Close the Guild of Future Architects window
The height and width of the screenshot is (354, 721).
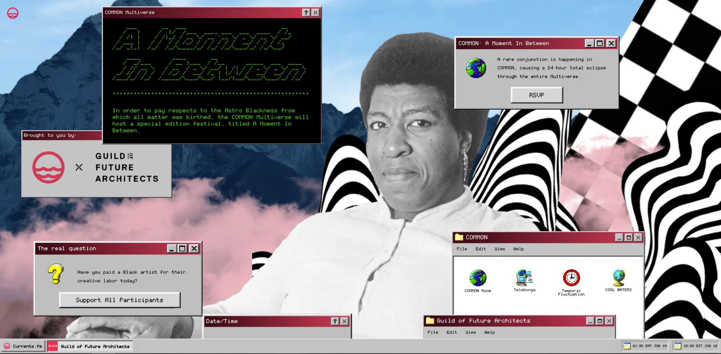[x=609, y=321]
